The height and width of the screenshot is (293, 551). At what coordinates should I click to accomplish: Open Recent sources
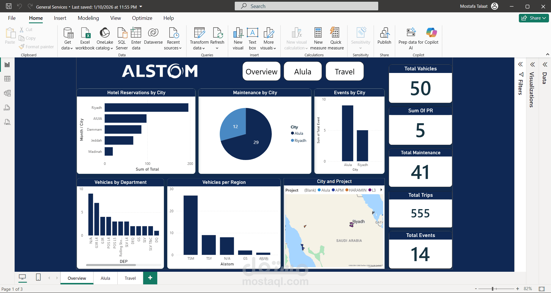(x=173, y=39)
